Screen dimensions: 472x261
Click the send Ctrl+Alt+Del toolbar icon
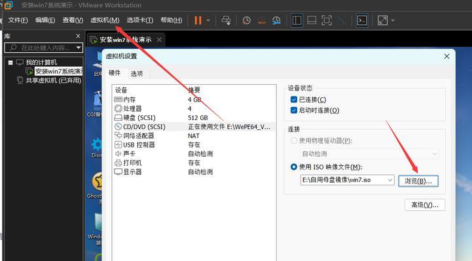226,20
